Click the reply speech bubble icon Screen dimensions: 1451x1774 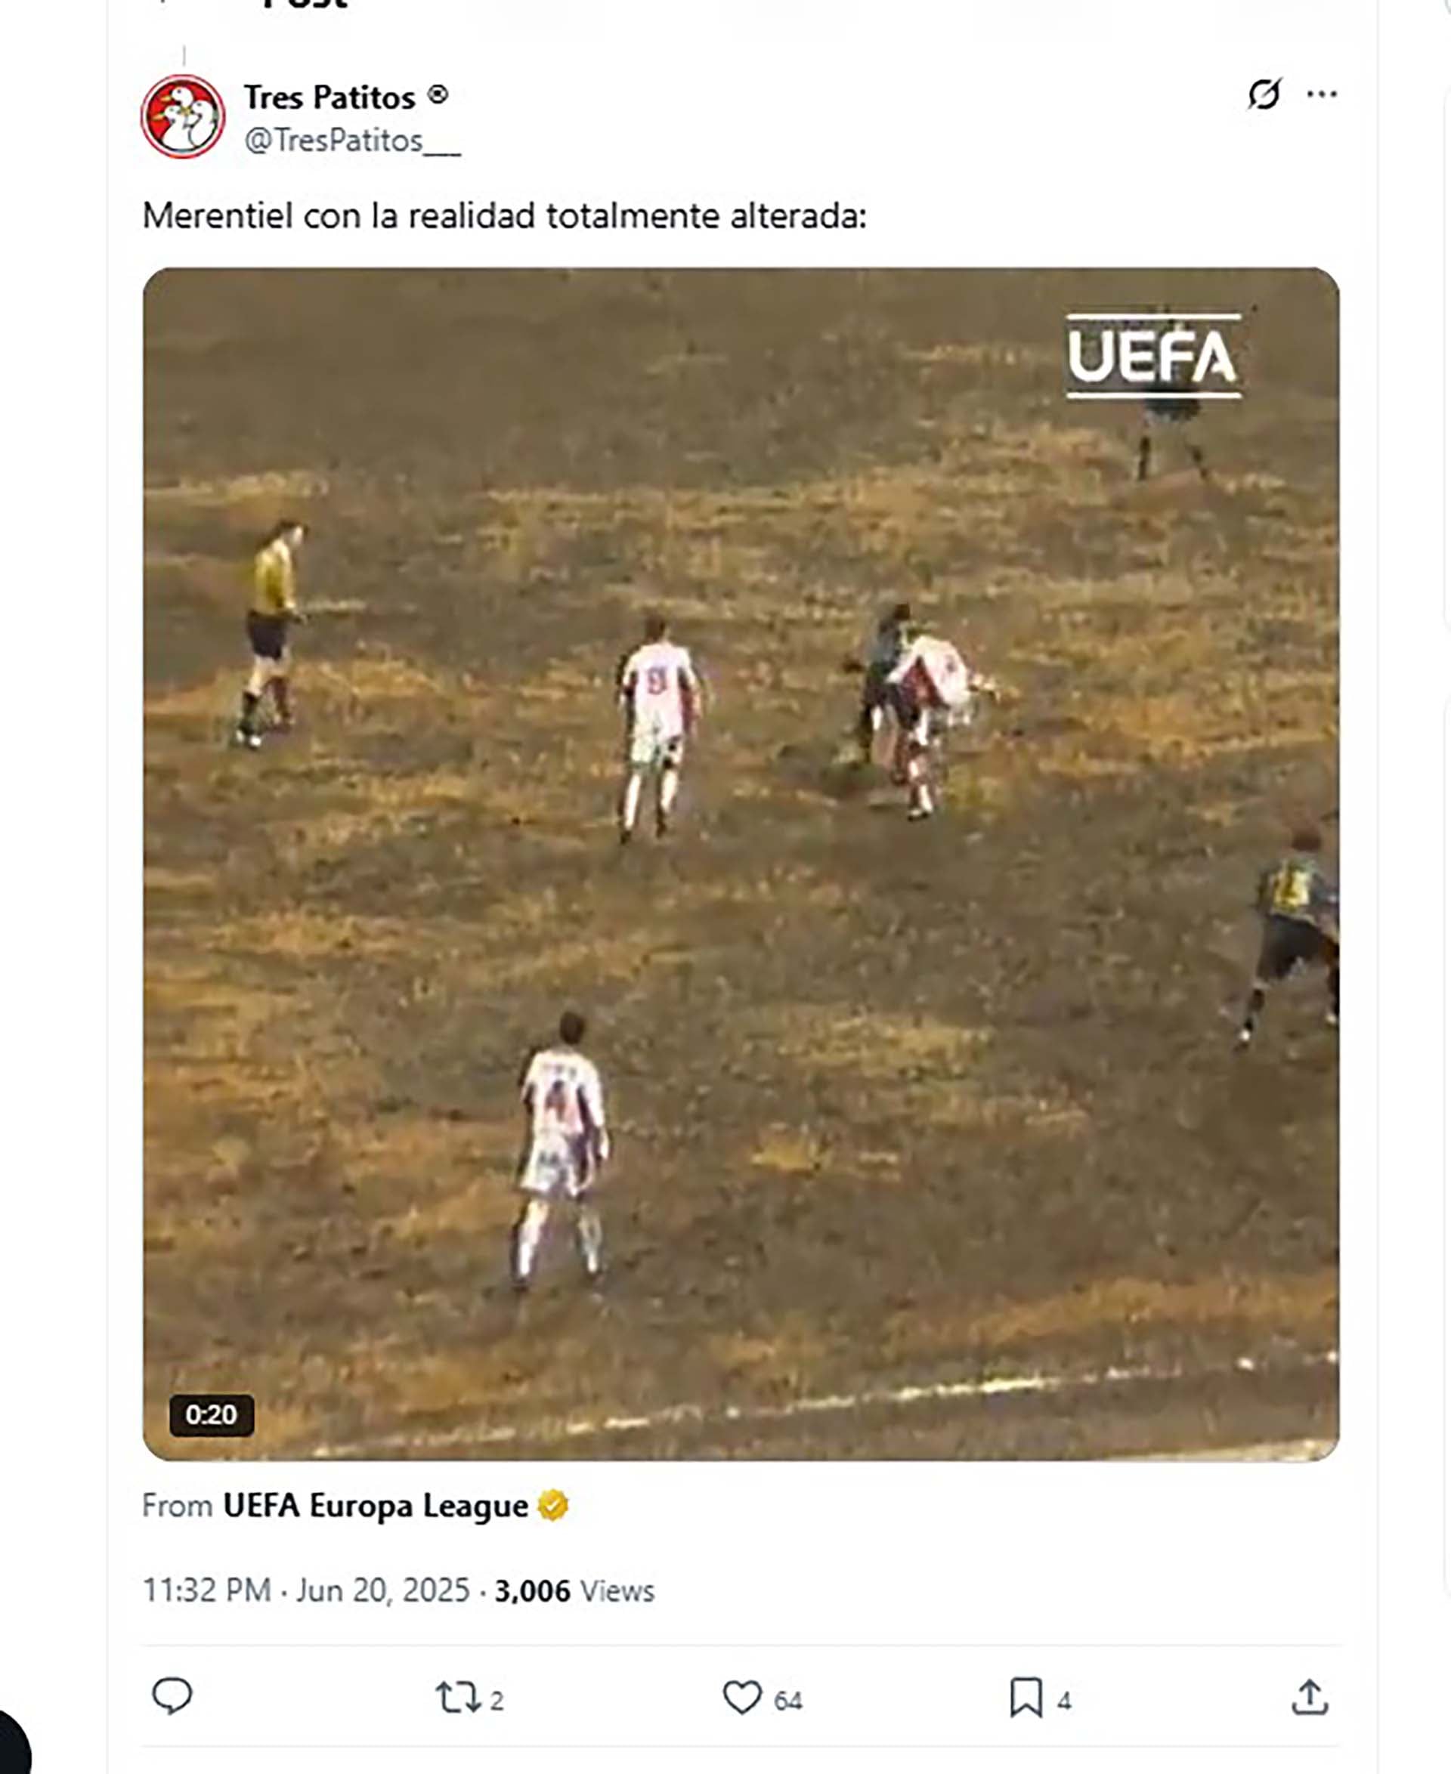coord(172,1696)
